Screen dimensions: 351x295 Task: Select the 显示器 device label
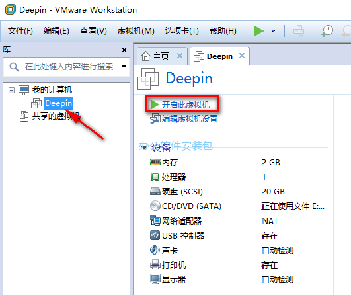pos(174,279)
